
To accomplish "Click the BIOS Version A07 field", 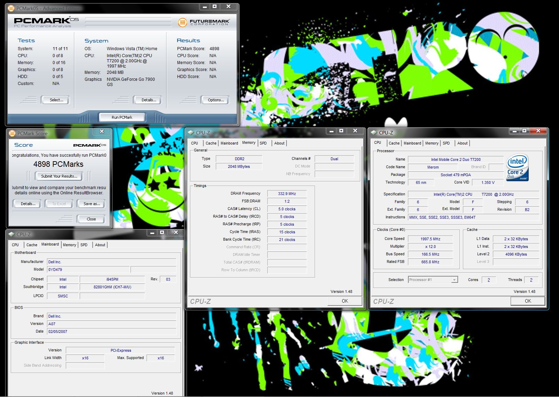I will coord(111,324).
